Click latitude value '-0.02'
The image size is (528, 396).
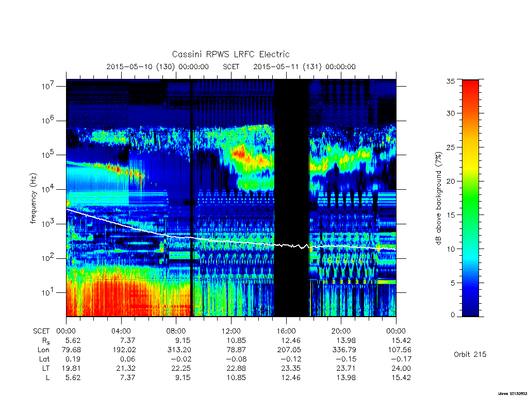click(181, 359)
